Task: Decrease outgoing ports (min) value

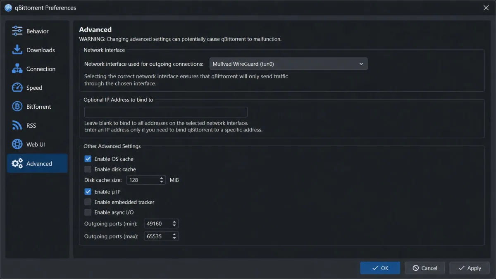Action: (x=174, y=226)
